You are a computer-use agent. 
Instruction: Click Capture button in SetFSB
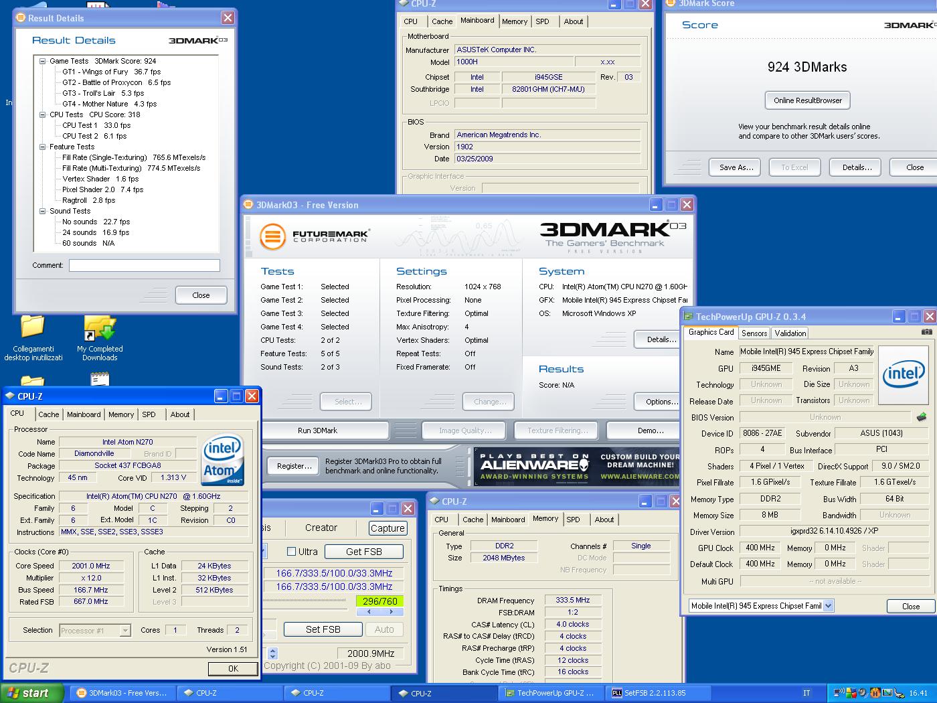[x=388, y=528]
